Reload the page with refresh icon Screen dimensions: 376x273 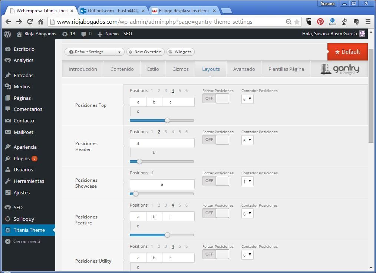click(30, 22)
